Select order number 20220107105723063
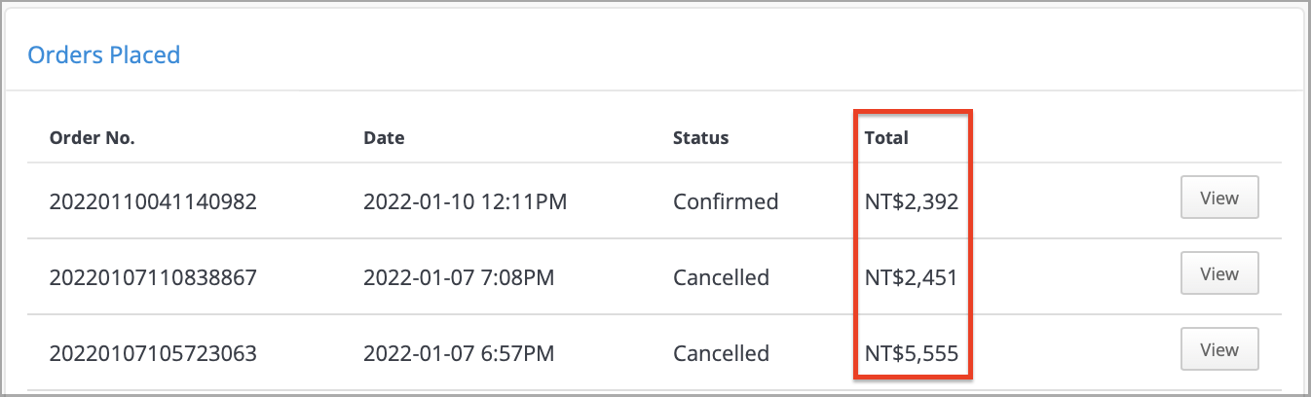Image resolution: width=1311 pixels, height=397 pixels. point(153,353)
